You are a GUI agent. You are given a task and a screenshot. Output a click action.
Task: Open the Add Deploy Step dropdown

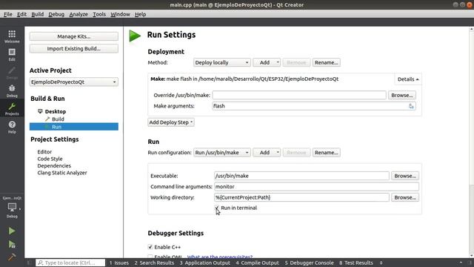pyautogui.click(x=171, y=122)
